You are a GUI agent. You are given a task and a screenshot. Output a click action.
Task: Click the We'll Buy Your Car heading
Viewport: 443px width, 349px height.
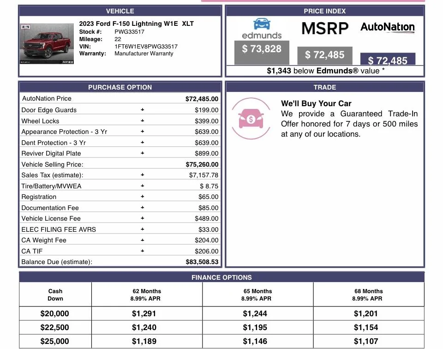click(316, 103)
